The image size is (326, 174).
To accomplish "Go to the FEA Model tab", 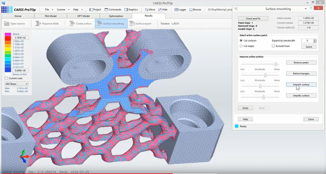I will pos(50,16).
